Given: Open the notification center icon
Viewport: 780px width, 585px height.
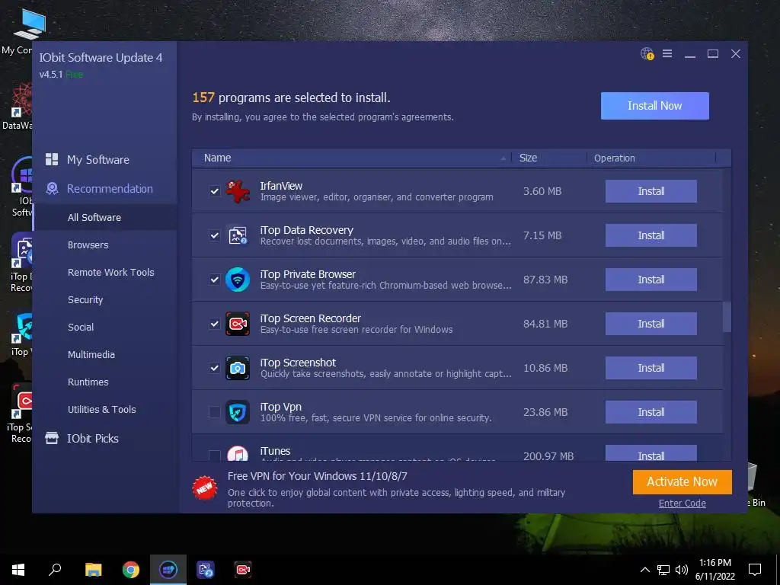Looking at the screenshot, I should pos(755,570).
